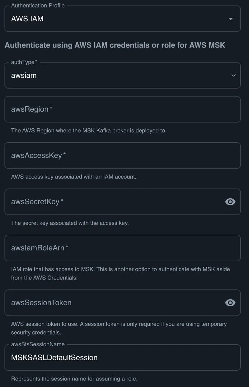This screenshot has height=387, width=249.
Task: Show the awsSecretKey value with eye icon
Action: pyautogui.click(x=230, y=202)
